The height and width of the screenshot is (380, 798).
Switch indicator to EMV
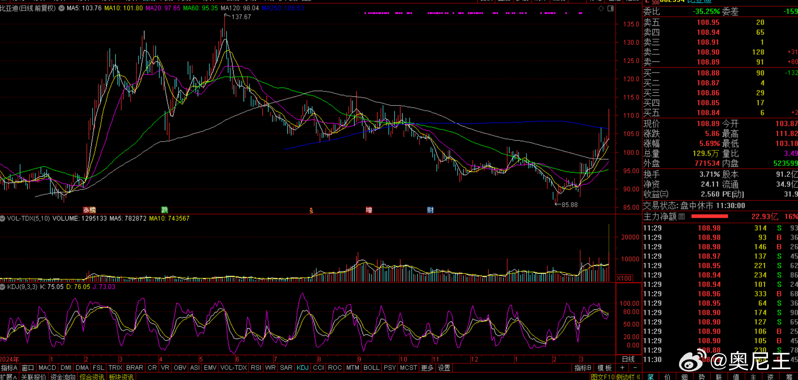coord(210,368)
